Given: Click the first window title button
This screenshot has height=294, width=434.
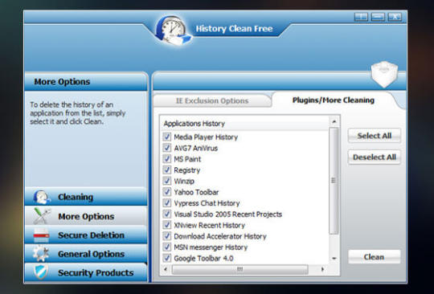Looking at the screenshot, I should click(x=361, y=17).
